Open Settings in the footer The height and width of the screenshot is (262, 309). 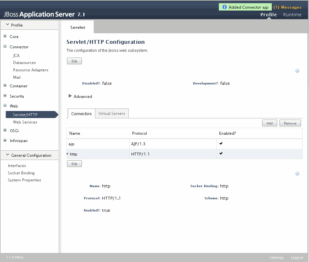coord(277,257)
